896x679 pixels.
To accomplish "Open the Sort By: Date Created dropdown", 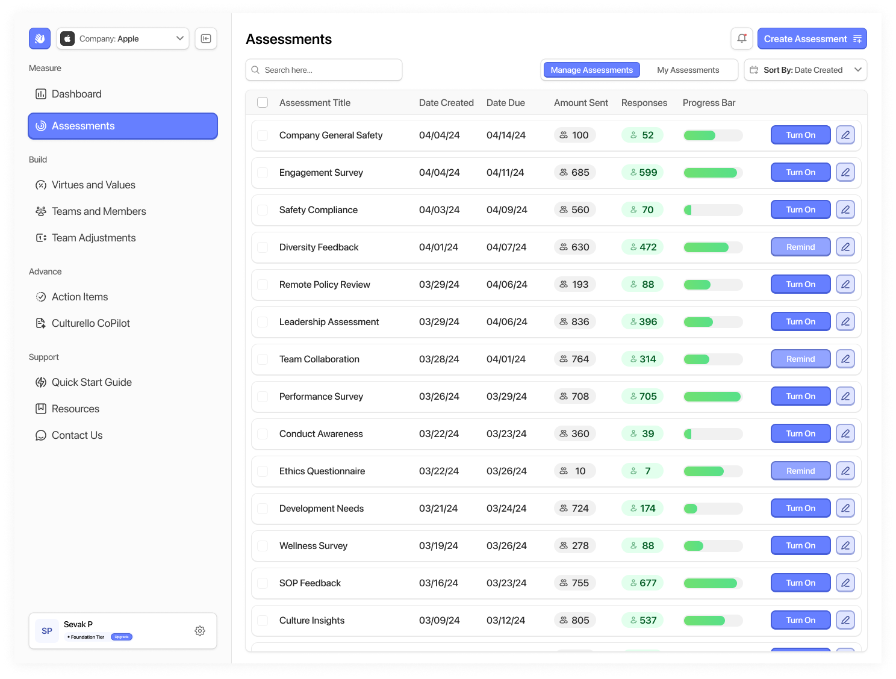I will tap(805, 70).
